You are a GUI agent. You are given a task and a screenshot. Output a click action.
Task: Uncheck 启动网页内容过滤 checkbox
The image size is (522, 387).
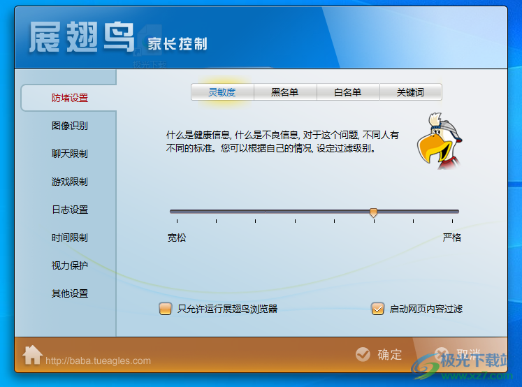[377, 309]
